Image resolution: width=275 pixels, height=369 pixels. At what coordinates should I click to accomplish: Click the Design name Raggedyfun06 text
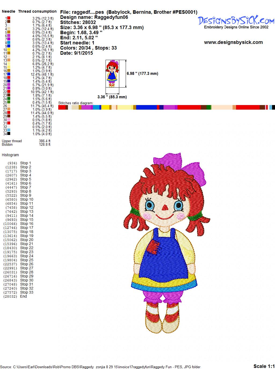94,17
